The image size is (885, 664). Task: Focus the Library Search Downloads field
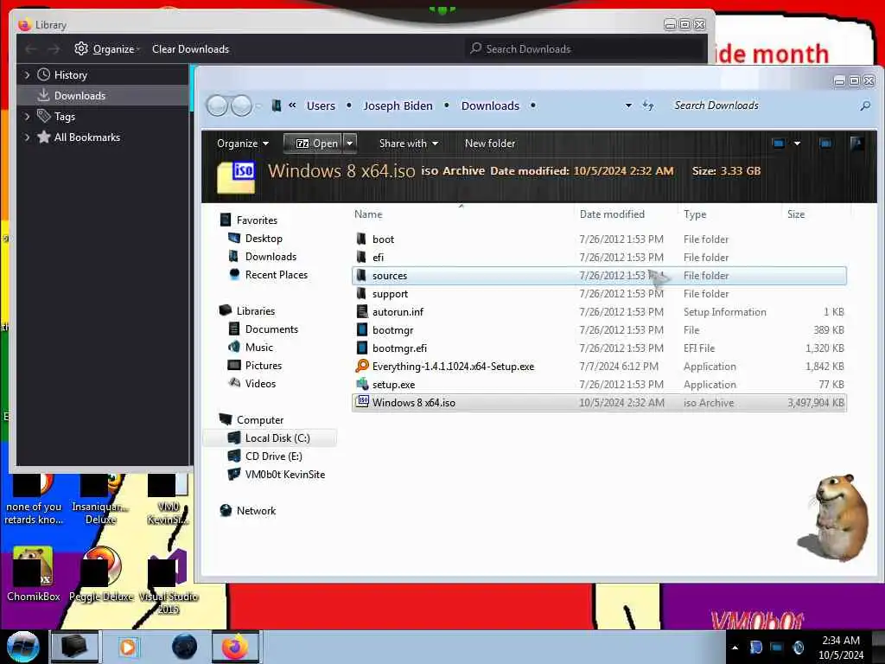click(586, 49)
